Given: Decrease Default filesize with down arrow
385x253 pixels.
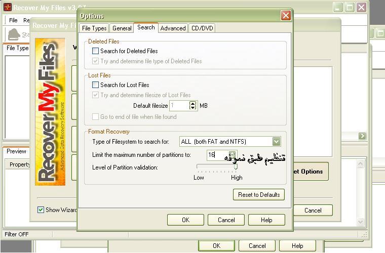Looking at the screenshot, I should [193, 108].
